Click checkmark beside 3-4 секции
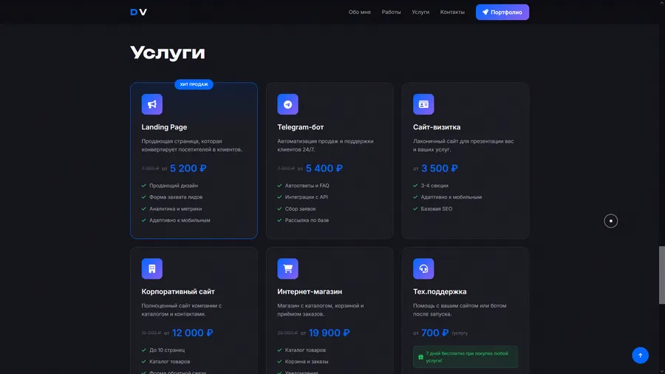665x374 pixels. point(415,186)
